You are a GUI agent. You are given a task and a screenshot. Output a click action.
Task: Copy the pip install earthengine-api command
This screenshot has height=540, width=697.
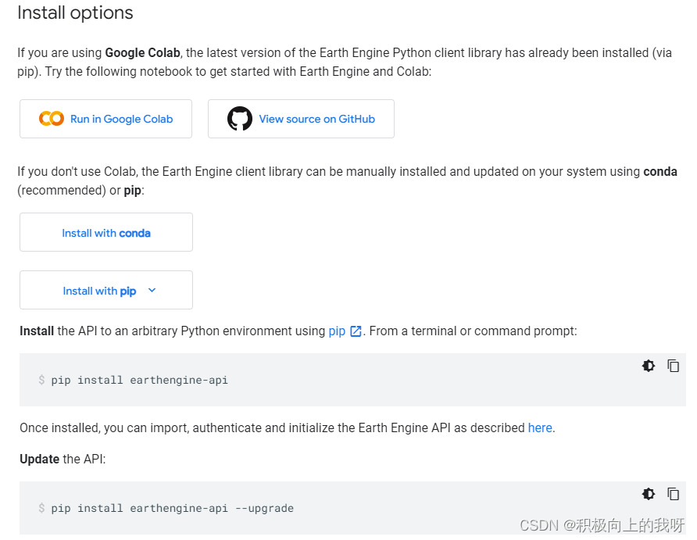pos(673,366)
